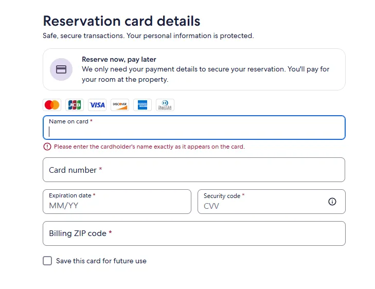Click the purple credit card banner icon
The width and height of the screenshot is (375, 289).
(61, 69)
